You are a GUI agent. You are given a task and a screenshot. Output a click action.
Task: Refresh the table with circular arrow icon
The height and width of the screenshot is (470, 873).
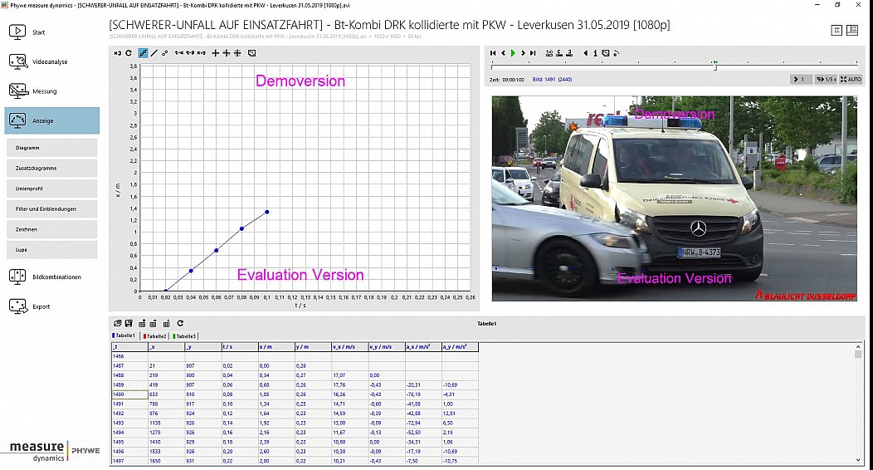180,323
